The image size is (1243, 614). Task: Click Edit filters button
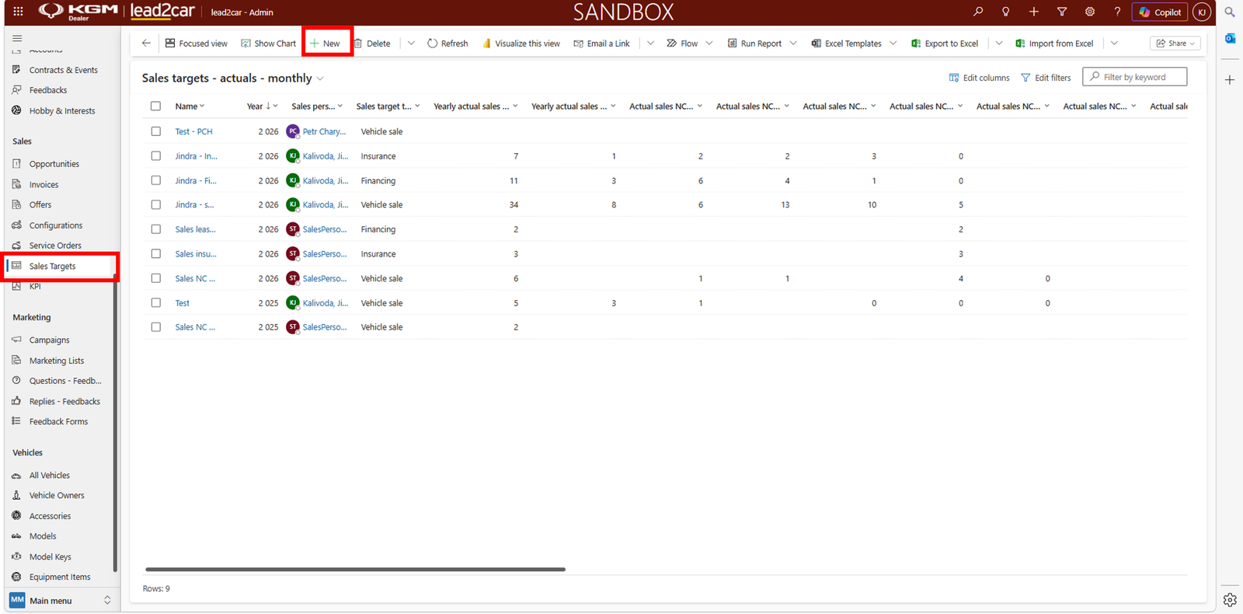(x=1046, y=78)
